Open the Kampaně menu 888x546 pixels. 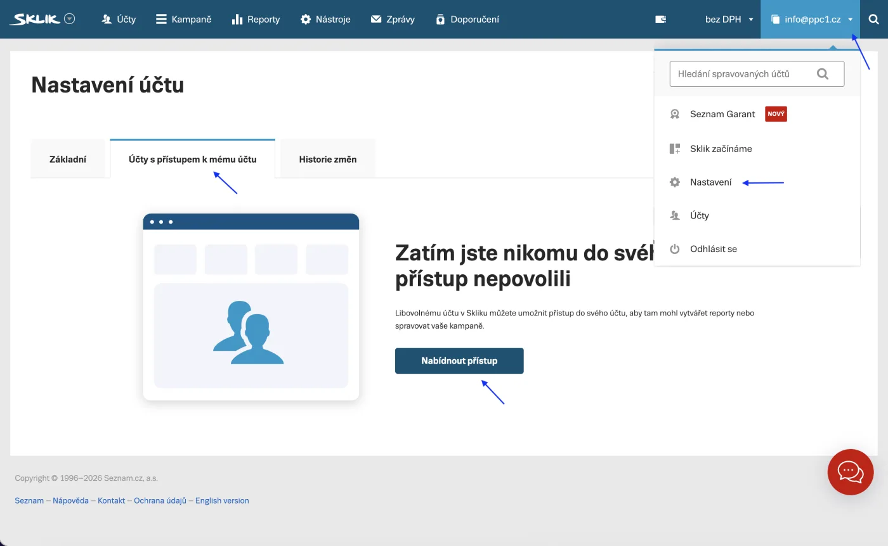tap(183, 19)
